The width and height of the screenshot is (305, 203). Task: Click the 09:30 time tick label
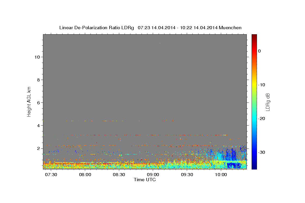click(187, 175)
